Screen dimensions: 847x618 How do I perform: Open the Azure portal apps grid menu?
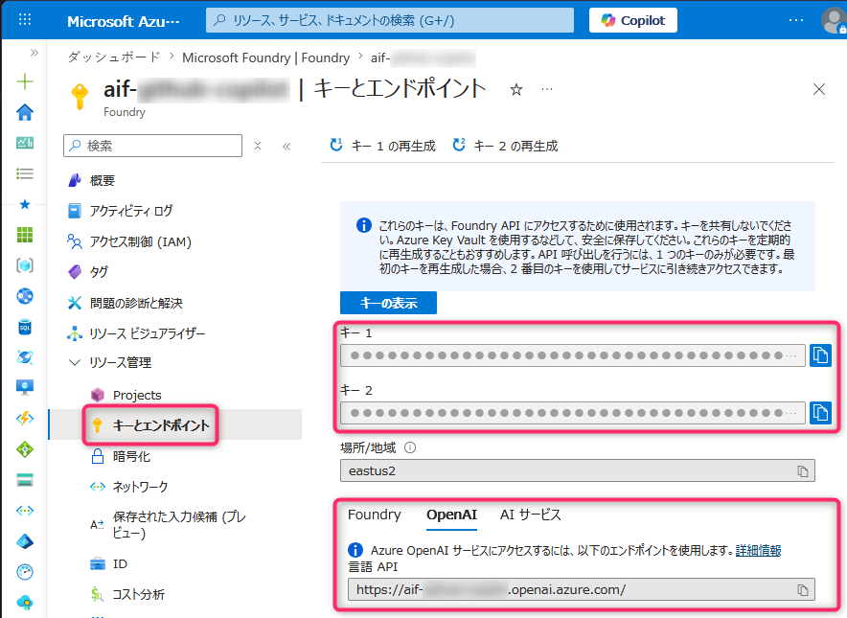tap(25, 20)
